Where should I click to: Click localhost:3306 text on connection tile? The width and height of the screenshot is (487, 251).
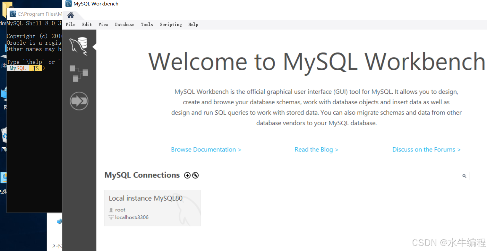(x=132, y=217)
